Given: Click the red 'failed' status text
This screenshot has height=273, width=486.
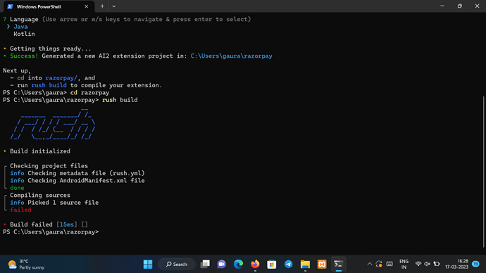Looking at the screenshot, I should 20,210.
